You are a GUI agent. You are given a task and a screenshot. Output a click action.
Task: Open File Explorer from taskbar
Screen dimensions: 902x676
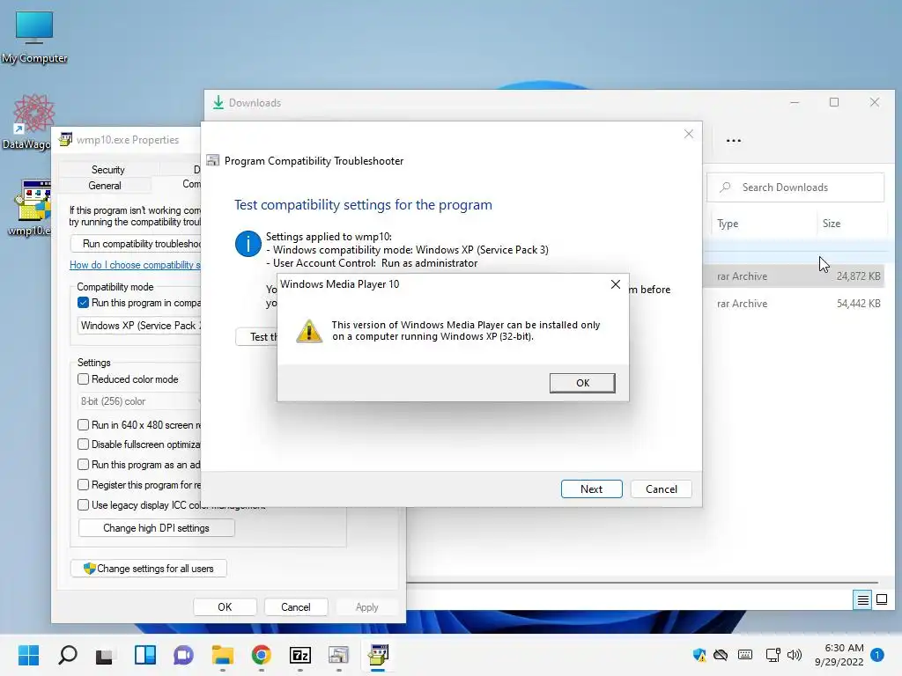223,655
